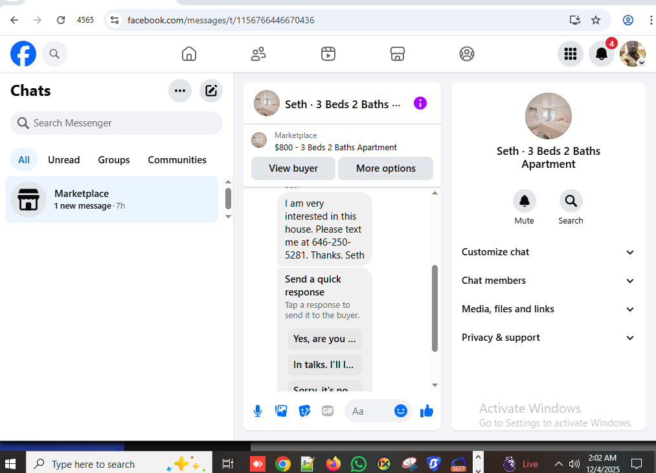Click the More options button
The image size is (656, 473).
point(386,168)
